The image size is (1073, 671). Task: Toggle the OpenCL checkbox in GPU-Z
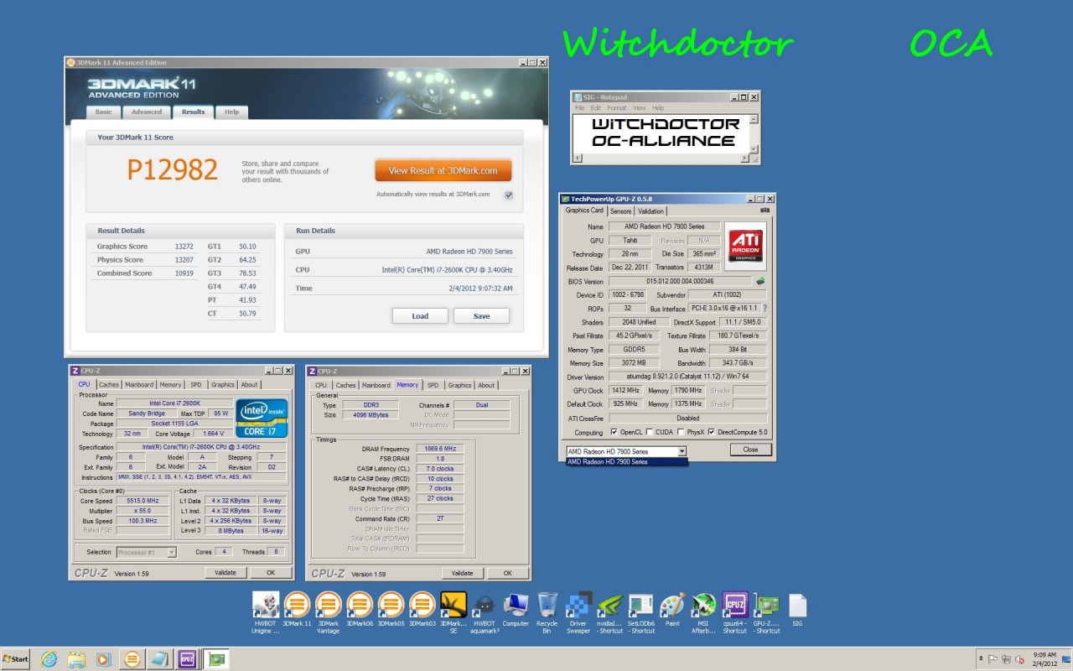pyautogui.click(x=614, y=432)
